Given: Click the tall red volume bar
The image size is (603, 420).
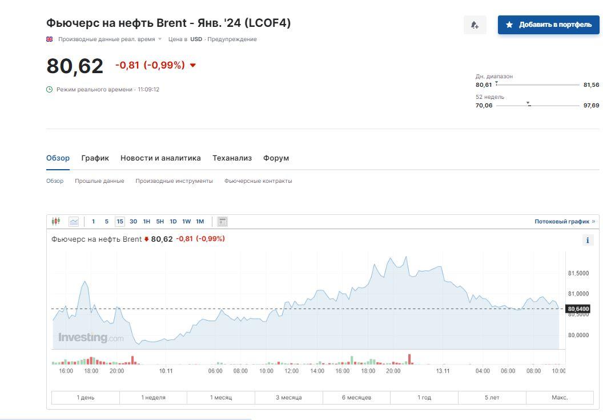Looking at the screenshot, I should tap(409, 359).
